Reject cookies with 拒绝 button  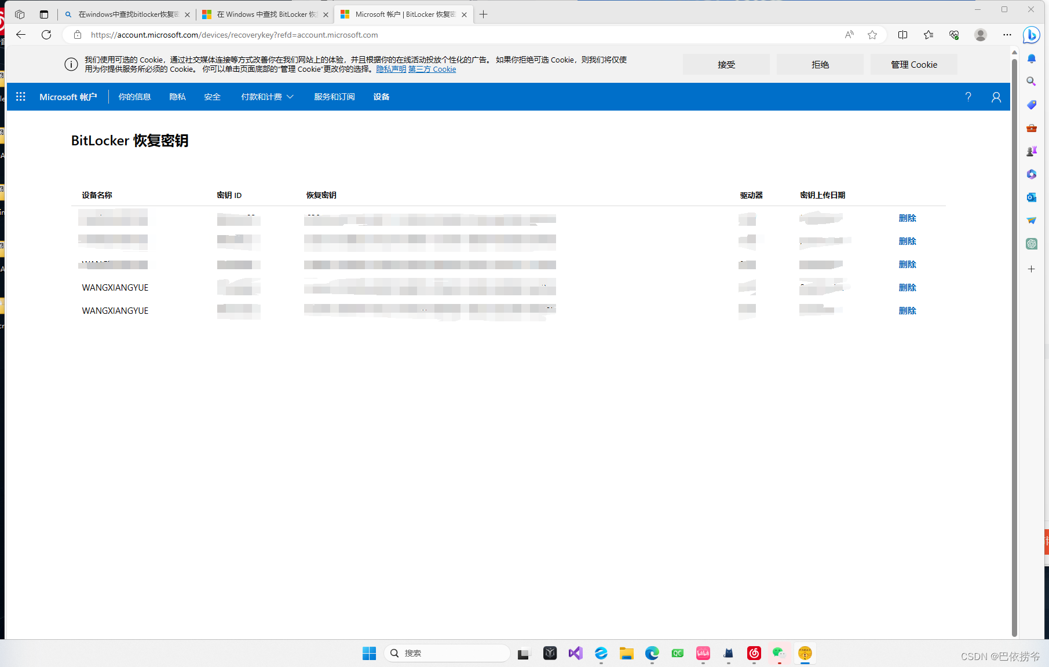pos(820,64)
